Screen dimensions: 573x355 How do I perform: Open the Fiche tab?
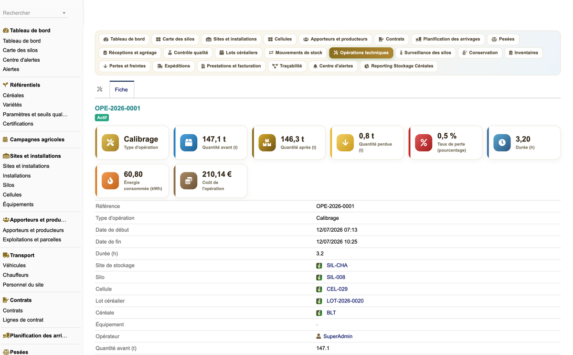tap(121, 90)
